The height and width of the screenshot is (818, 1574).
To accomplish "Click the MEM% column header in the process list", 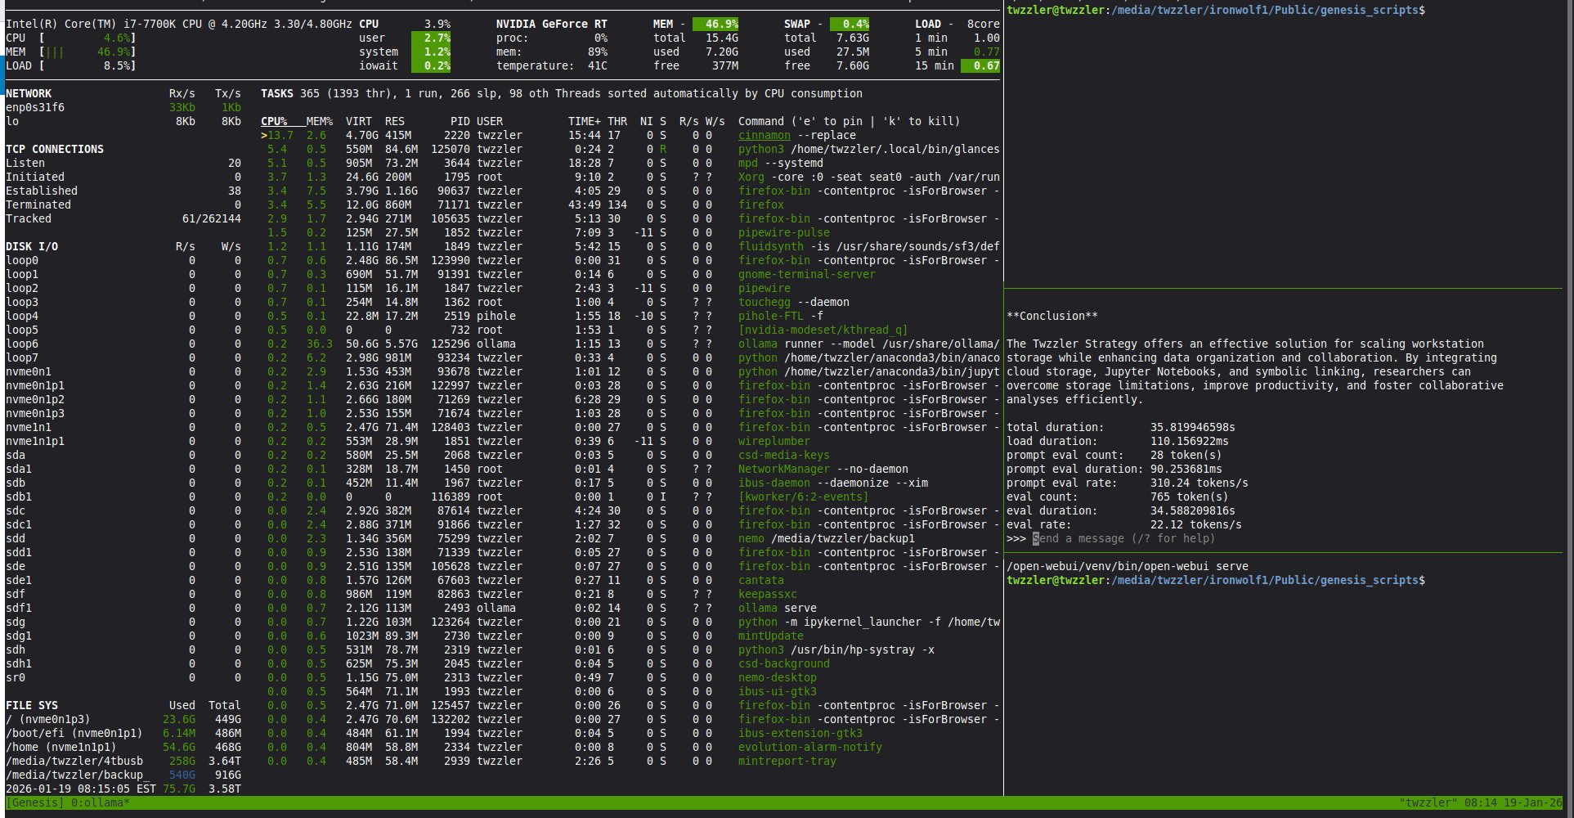I will tap(320, 121).
